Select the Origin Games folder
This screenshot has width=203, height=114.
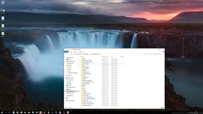[x=86, y=77]
